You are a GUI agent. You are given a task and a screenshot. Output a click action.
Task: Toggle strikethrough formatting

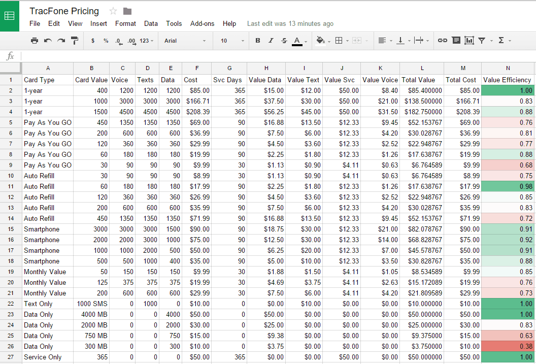pyautogui.click(x=284, y=41)
